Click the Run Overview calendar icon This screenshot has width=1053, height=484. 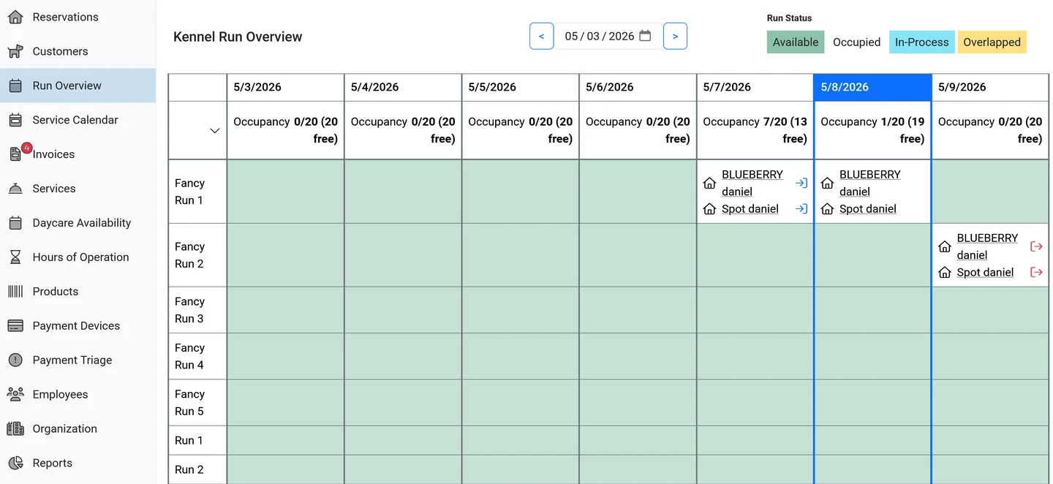[15, 86]
